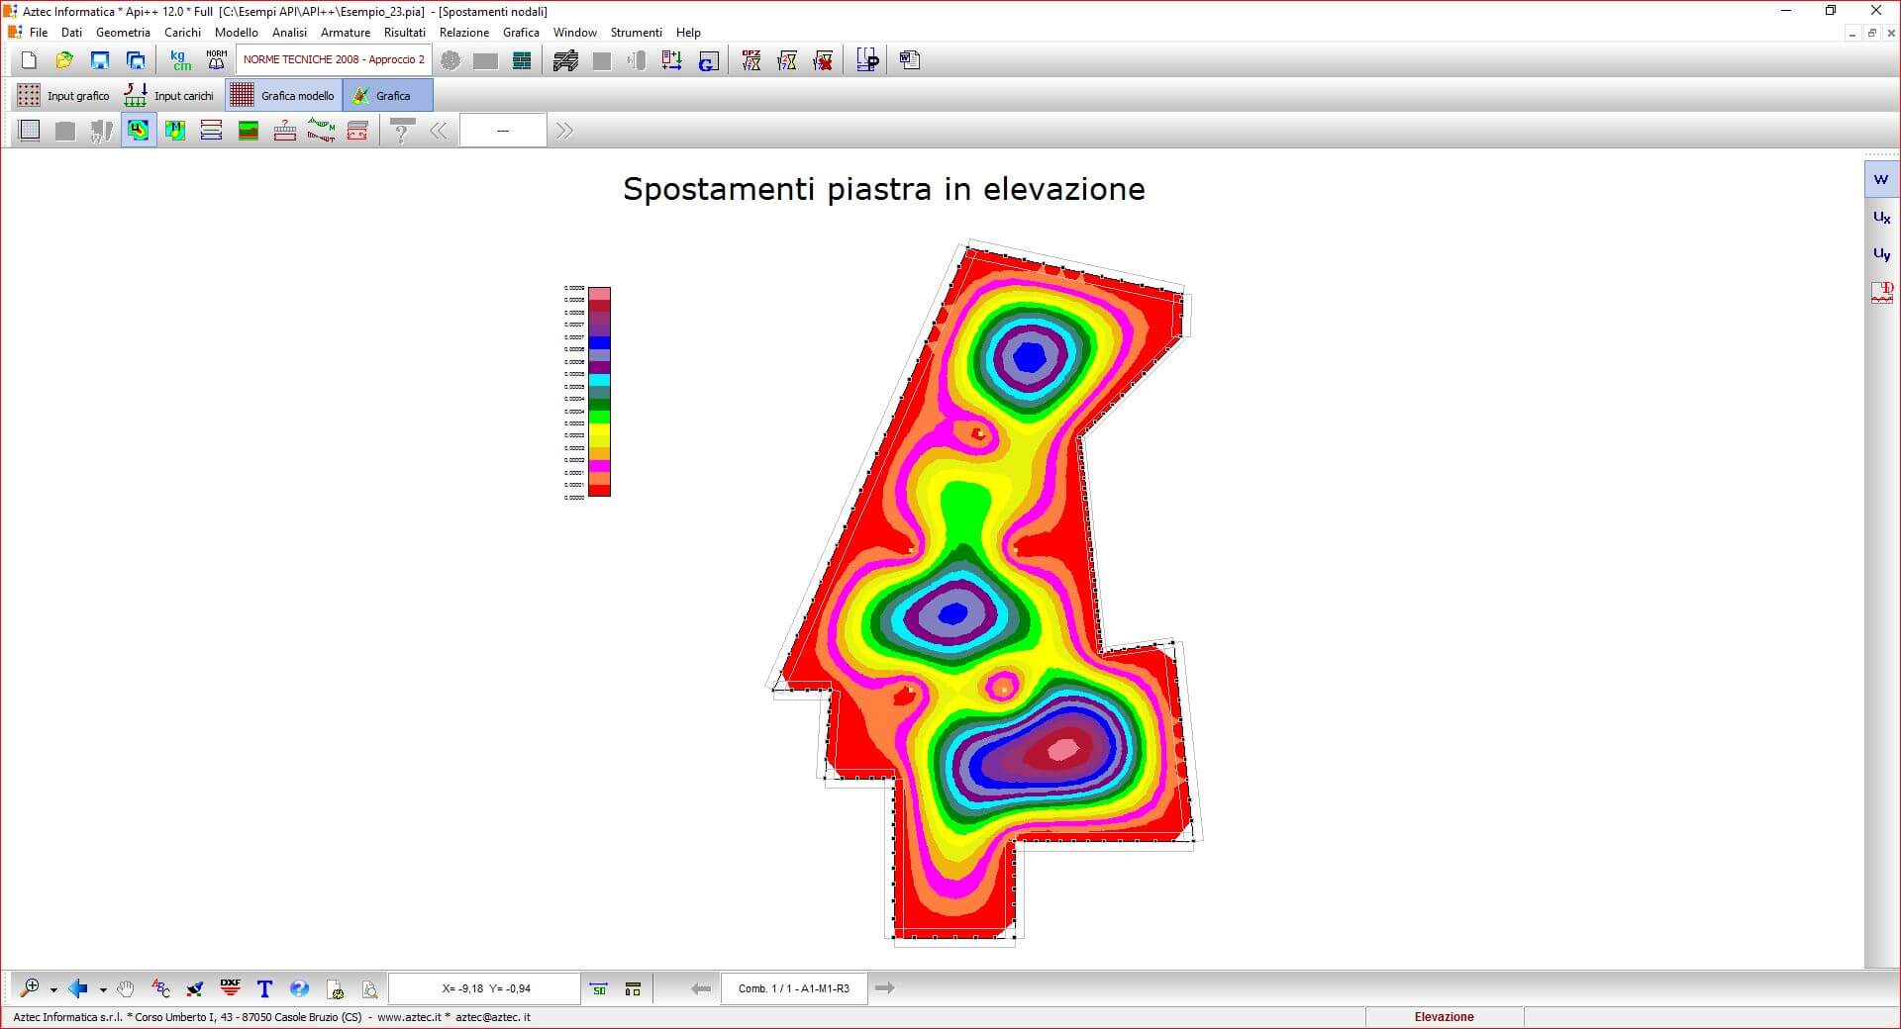Click the open folder file icon
The image size is (1901, 1029).
coord(64,61)
